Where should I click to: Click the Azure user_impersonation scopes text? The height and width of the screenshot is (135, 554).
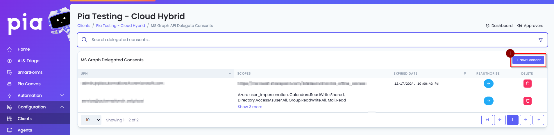(x=292, y=97)
